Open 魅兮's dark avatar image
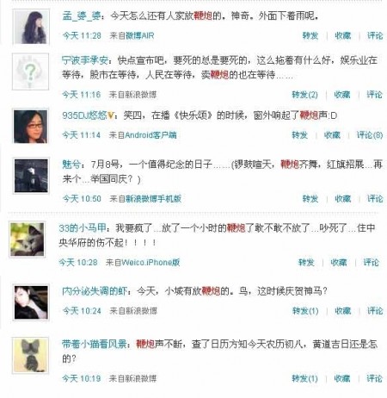This screenshot has height=398, width=387. pyautogui.click(x=31, y=176)
